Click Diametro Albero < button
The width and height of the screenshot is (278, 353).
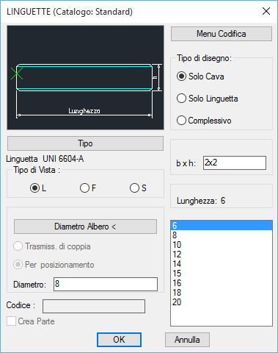85,227
